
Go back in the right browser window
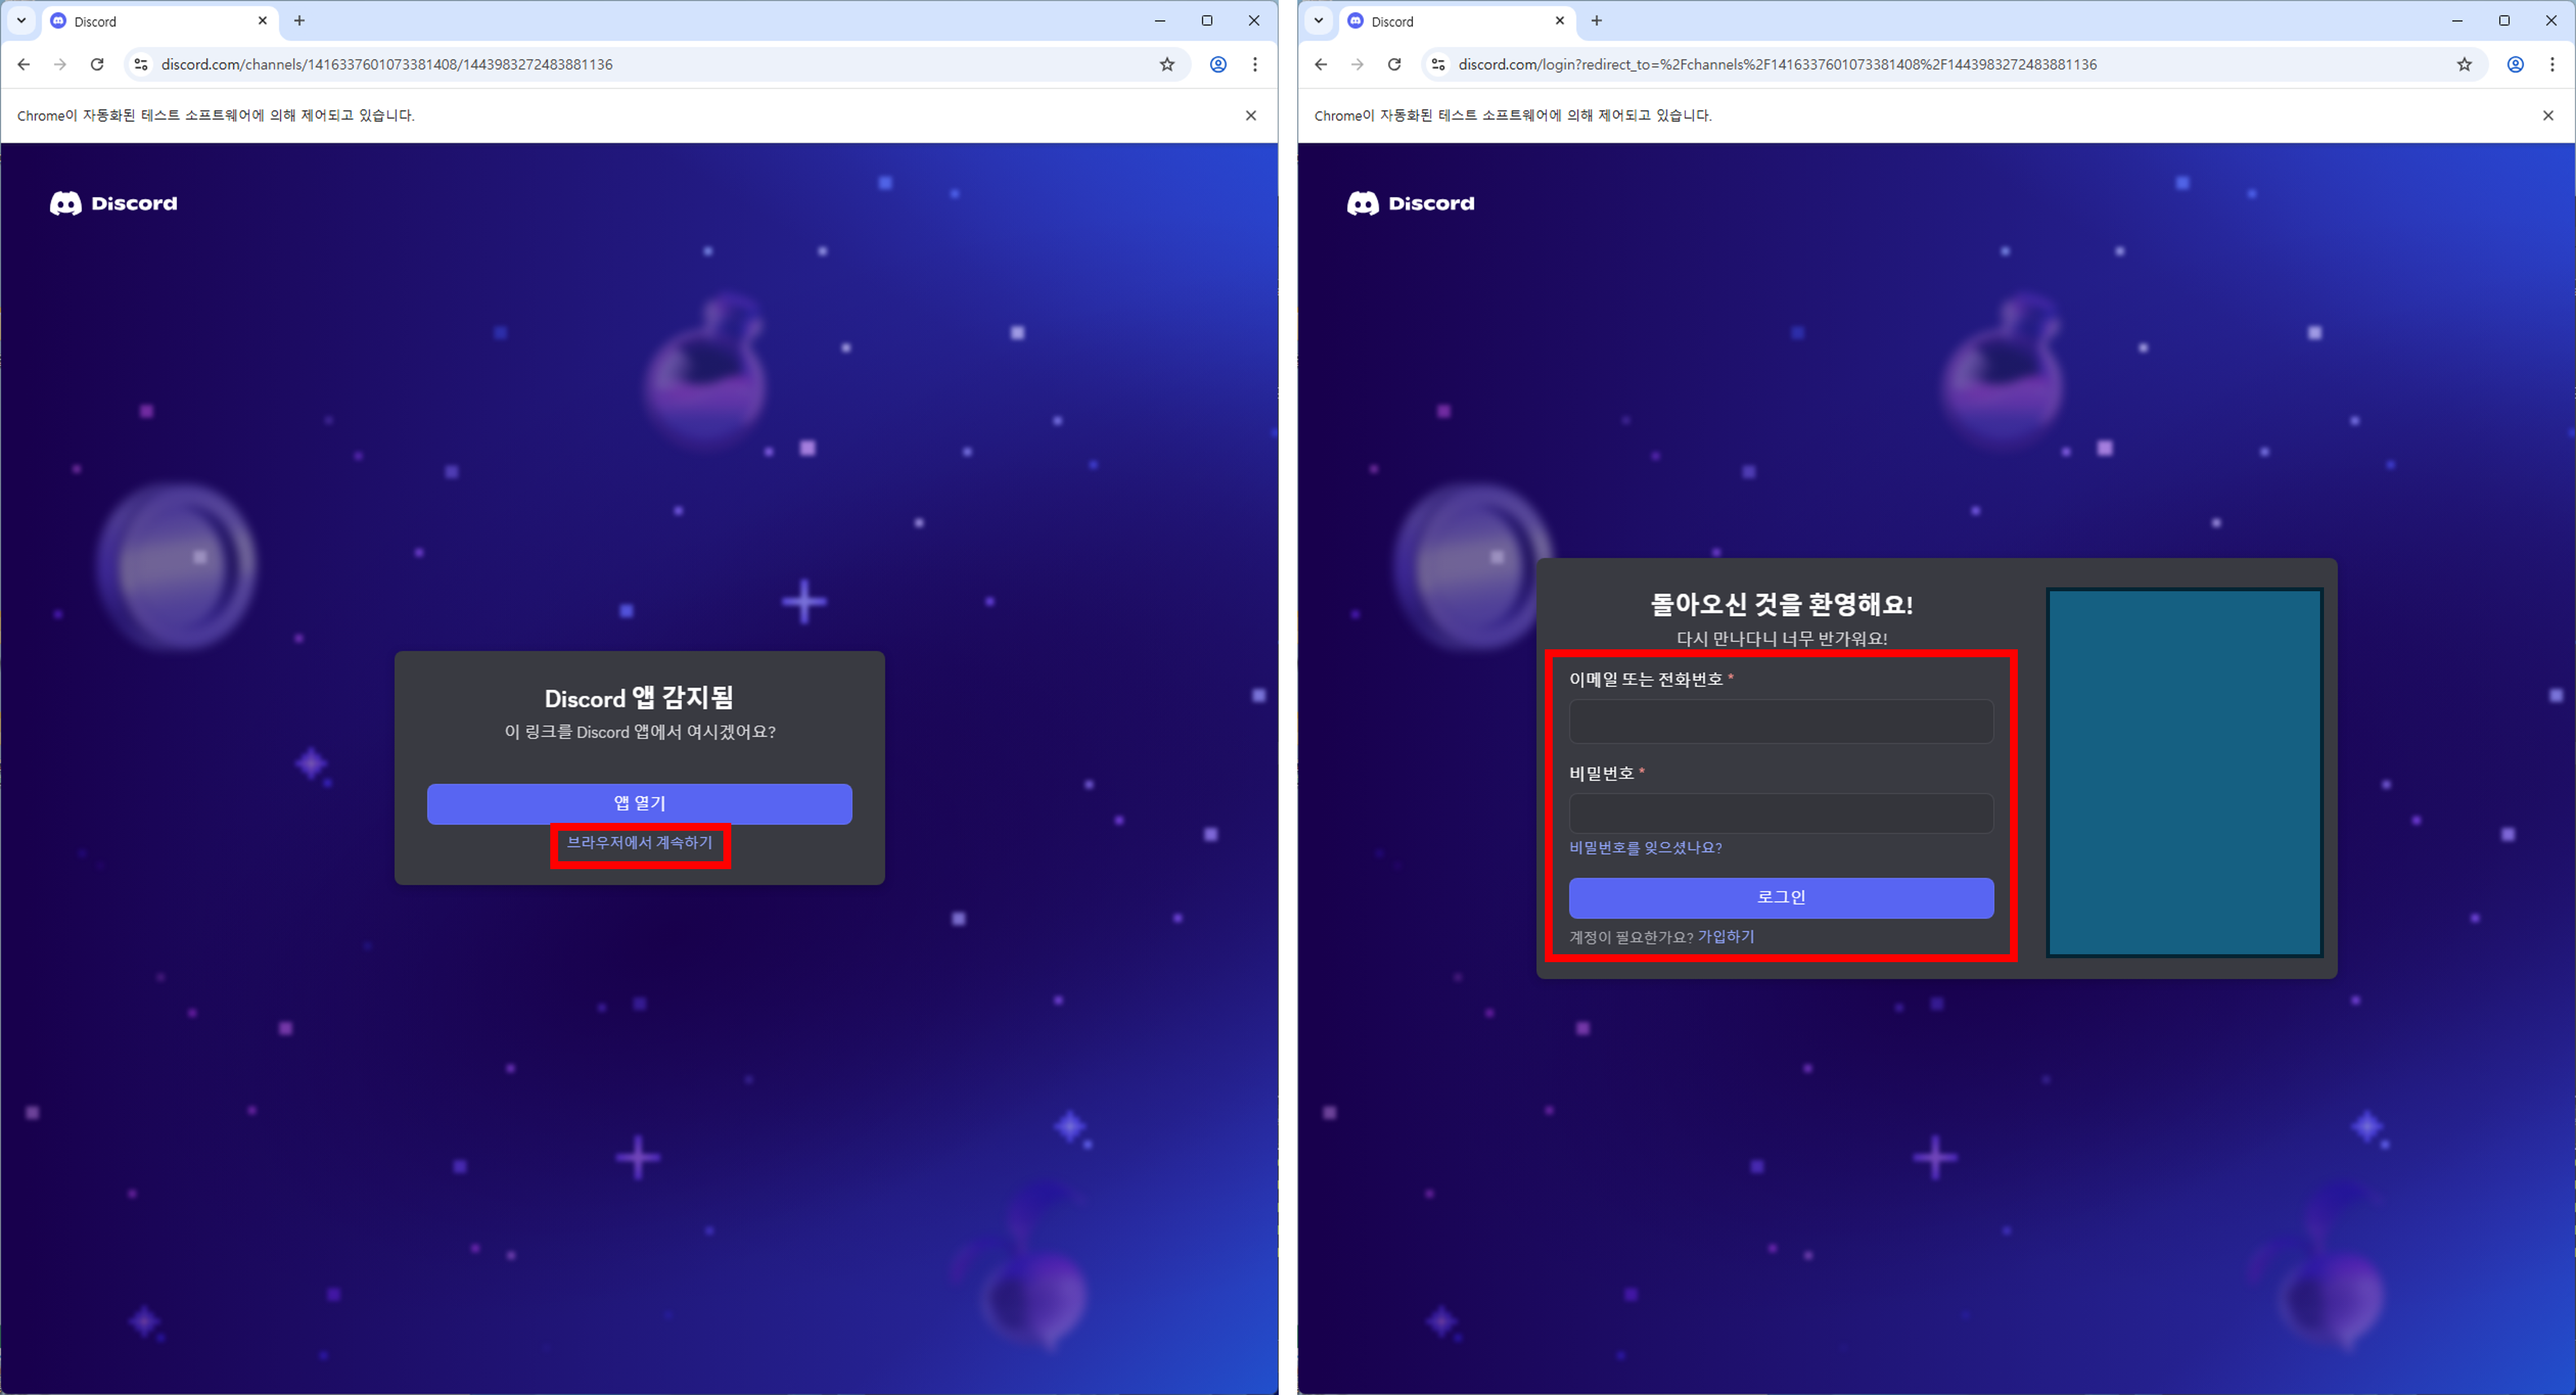[x=1321, y=64]
